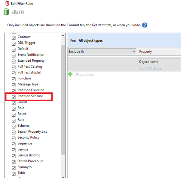Viewport: 181px width, 178px height.
Task: Uncheck the Partition Scheme checkbox
Action: click(x=14, y=97)
